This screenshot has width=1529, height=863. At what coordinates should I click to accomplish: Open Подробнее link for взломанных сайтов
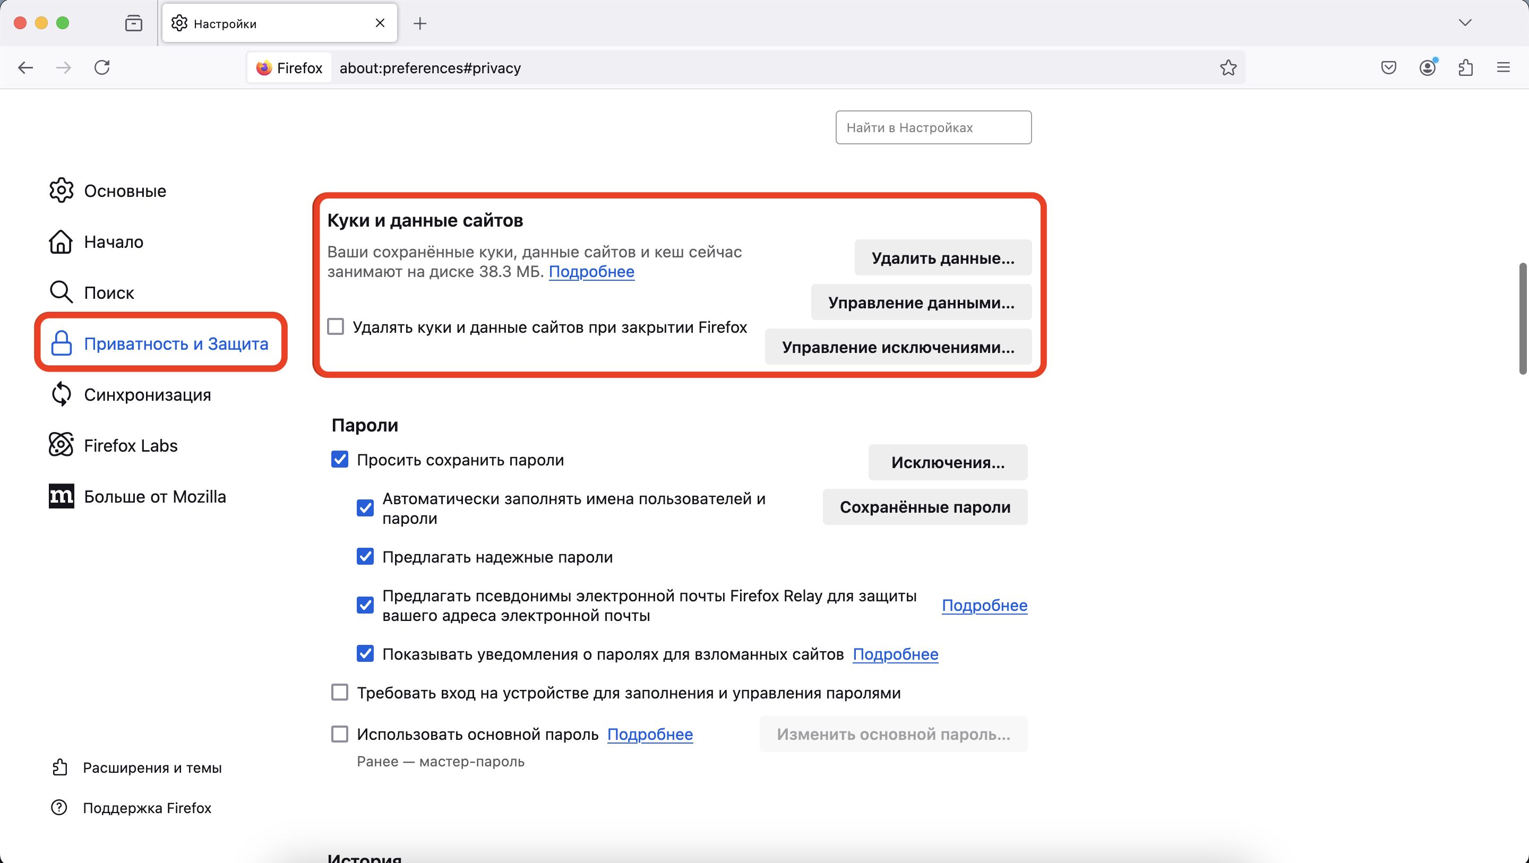[x=896, y=654]
